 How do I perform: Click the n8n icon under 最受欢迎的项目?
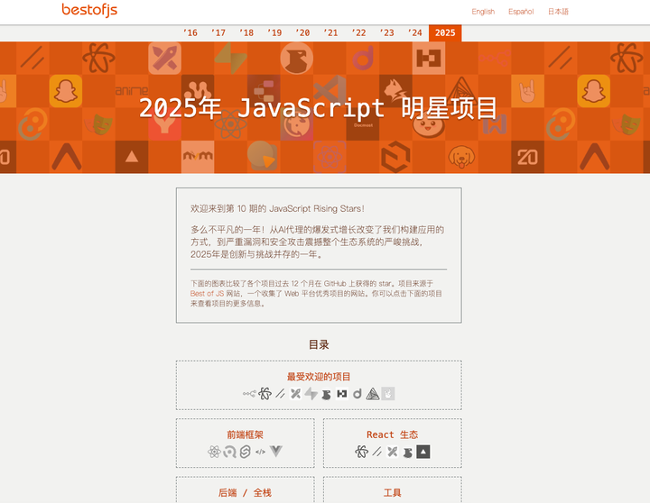(x=249, y=394)
